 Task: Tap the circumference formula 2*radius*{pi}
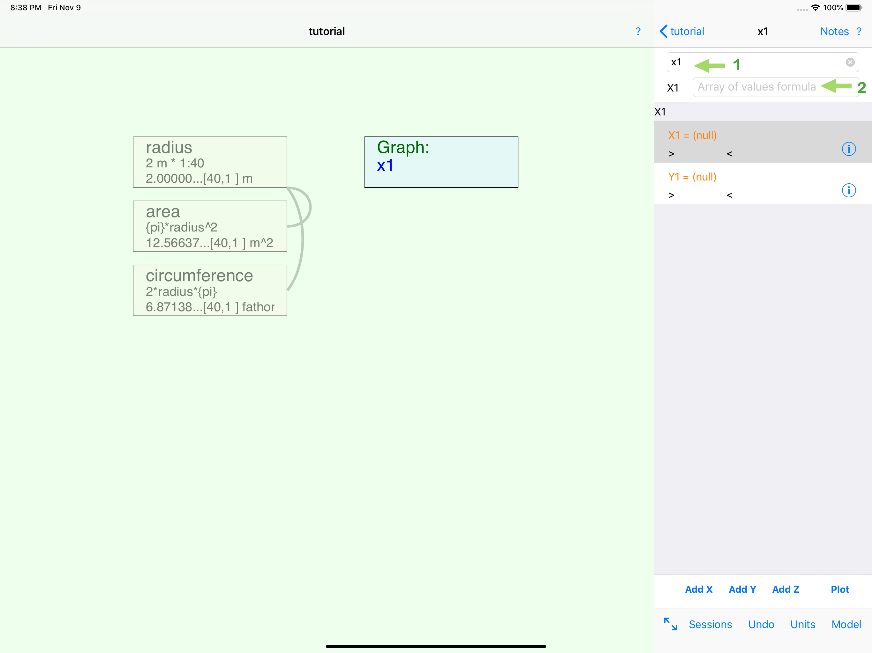[x=181, y=291]
